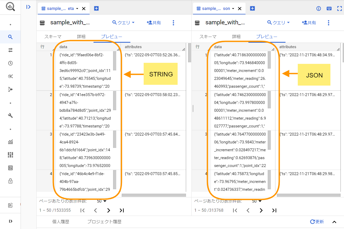Screen dimensions: 344x229
Task: Open the monitoring chart icon in sidebar
Action: [x=10, y=142]
